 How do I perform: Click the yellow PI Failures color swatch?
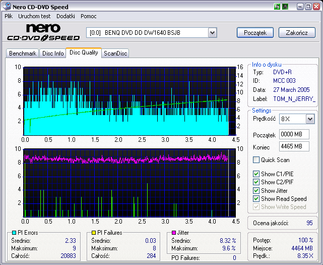(94, 233)
